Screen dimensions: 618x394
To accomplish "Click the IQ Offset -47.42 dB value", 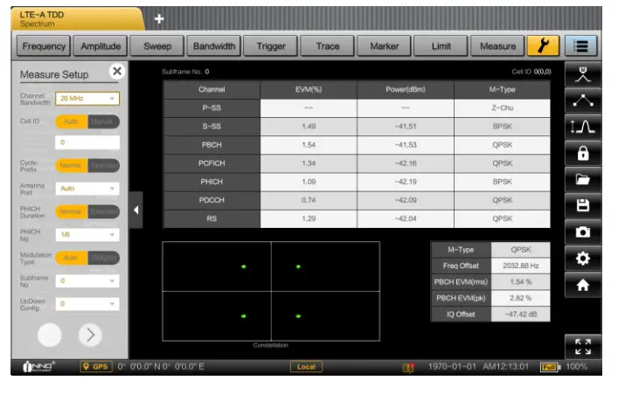I will click(521, 315).
